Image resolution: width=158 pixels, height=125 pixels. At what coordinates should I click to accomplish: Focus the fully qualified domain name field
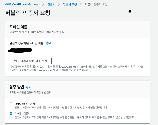point(60,50)
